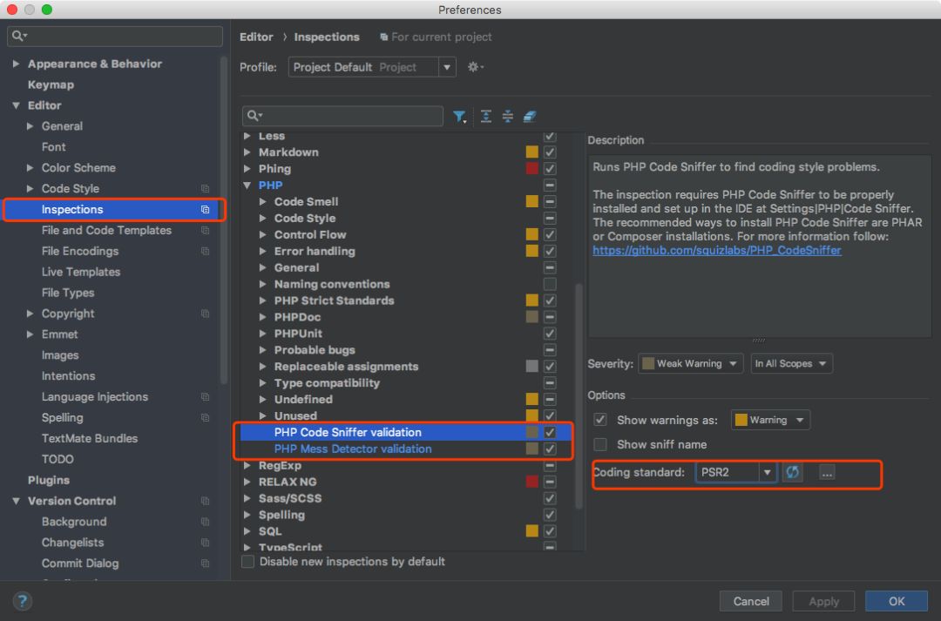The width and height of the screenshot is (941, 621).
Task: Toggle Disable new inspections by default
Action: pos(247,562)
